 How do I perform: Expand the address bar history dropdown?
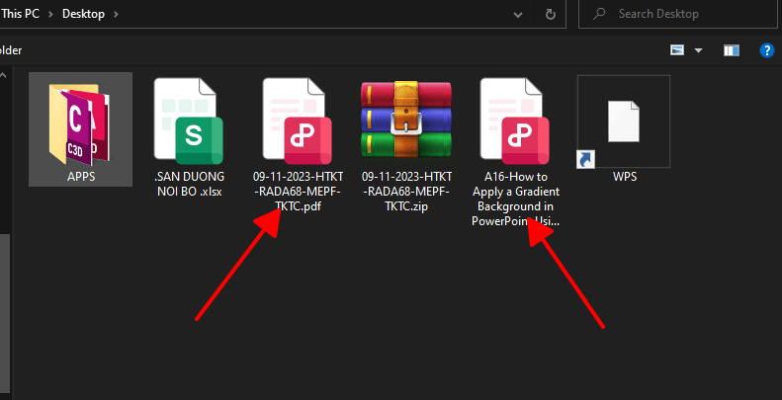point(518,15)
